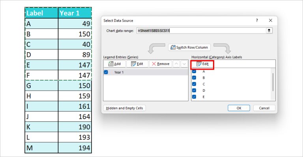Screen dimensions: 303x157
Task: Uncheck category label A checkbox
Action: click(x=194, y=72)
